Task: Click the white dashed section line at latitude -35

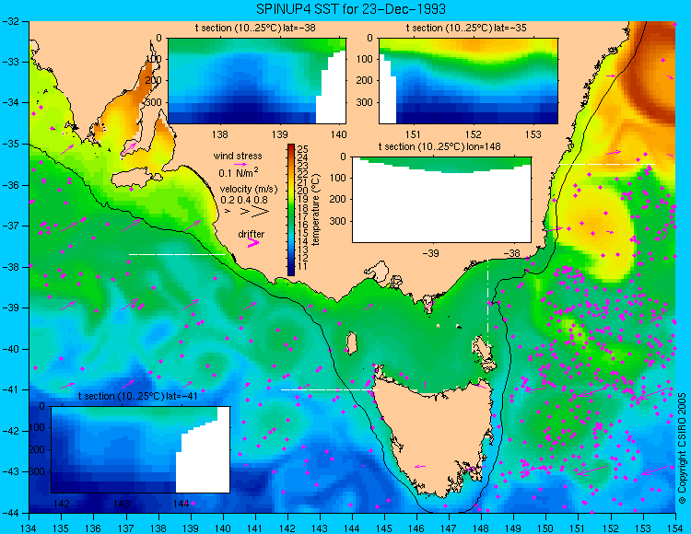Action: point(607,164)
